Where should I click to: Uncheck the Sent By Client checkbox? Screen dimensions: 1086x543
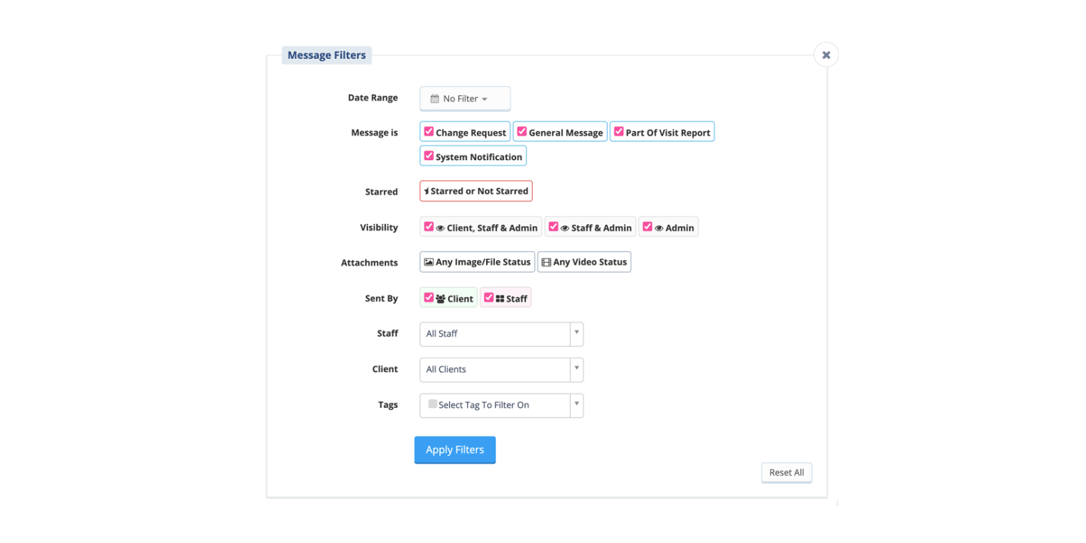[429, 297]
